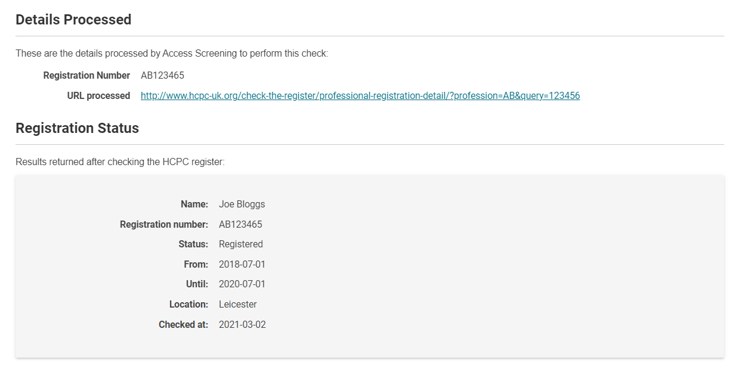This screenshot has width=735, height=366.
Task: Click the Location: field label
Action: (x=189, y=305)
